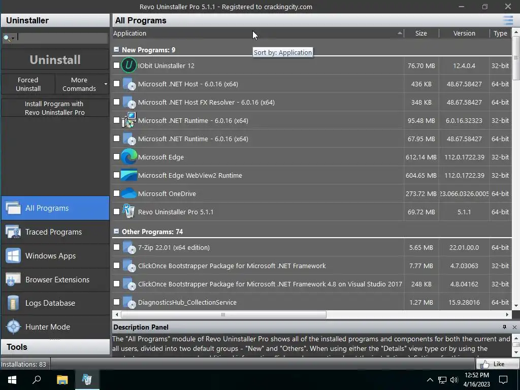Check the 7-Zip 22.01 checkbox
The image size is (520, 390).
tap(116, 247)
